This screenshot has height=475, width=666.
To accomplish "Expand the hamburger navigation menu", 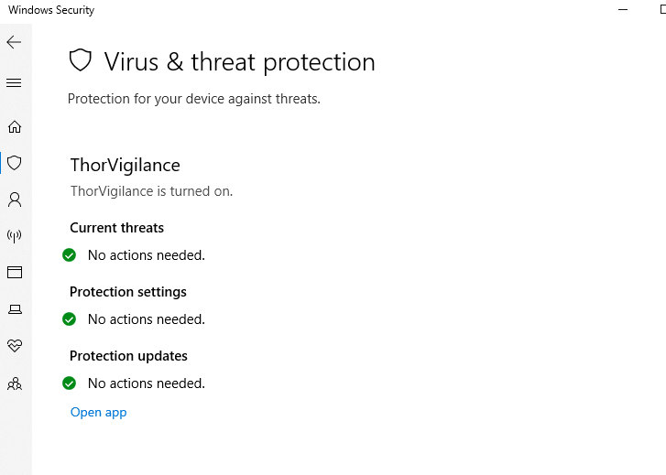I will [x=14, y=82].
